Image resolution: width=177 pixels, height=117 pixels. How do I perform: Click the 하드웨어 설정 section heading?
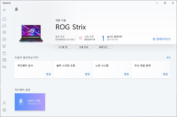tap(22, 90)
